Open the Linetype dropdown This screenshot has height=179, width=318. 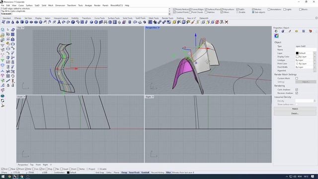pos(315,60)
